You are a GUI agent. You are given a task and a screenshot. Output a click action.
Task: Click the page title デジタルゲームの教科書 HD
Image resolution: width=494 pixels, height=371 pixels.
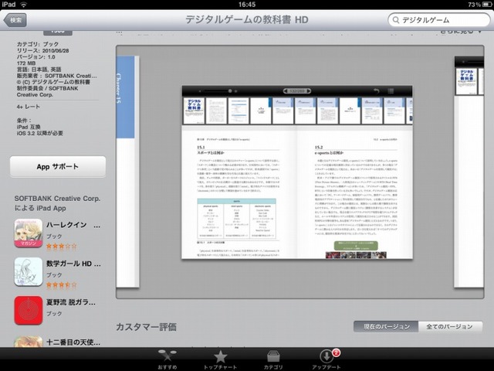(247, 20)
